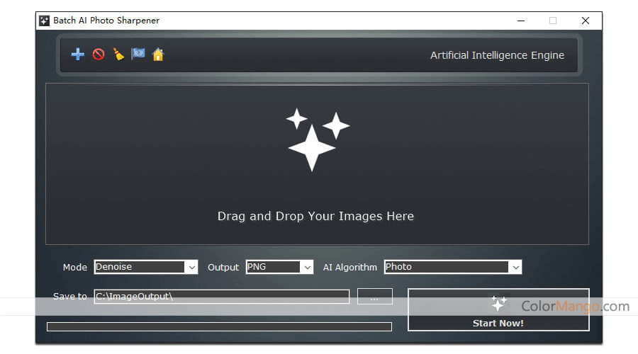Viewport: 638px width, 354px height.
Task: Close the Batch AI Photo Sharpener window
Action: (586, 21)
